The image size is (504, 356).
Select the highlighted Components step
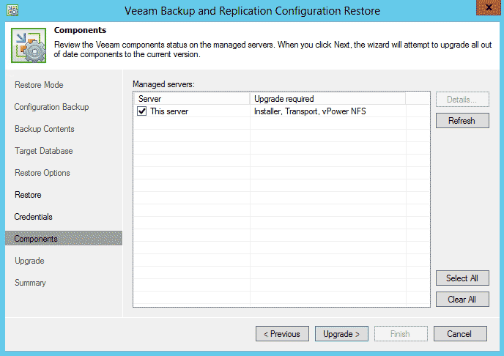coord(64,238)
